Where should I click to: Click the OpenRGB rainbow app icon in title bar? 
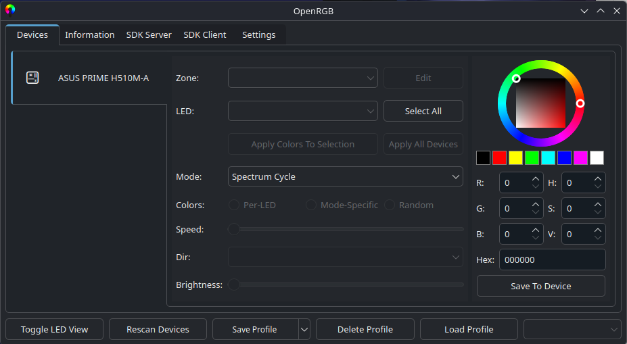coord(9,10)
